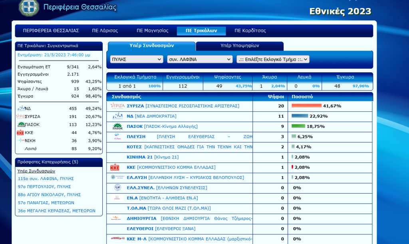Open 115ο συν. ΛΑΦΙΝΑ, ΠΥΛΗΣ entry
409x244 pixels.
tap(46, 179)
